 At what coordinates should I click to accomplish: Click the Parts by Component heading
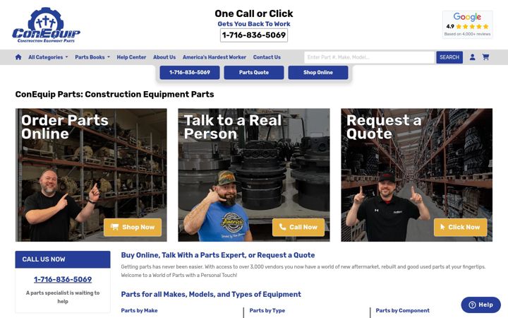pos(403,310)
